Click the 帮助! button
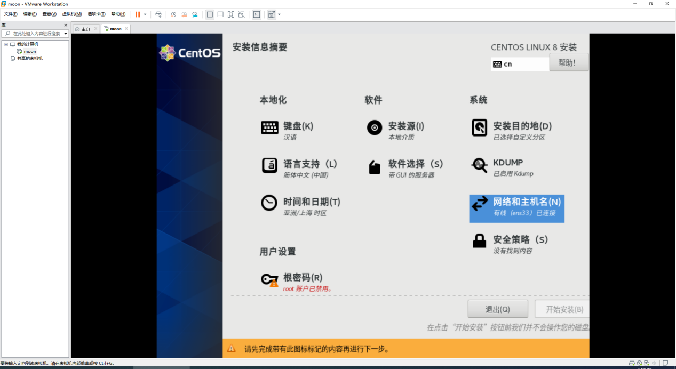This screenshot has width=676, height=369. click(569, 62)
